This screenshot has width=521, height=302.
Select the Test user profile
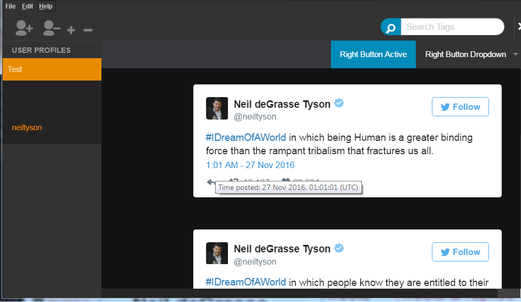(x=52, y=69)
